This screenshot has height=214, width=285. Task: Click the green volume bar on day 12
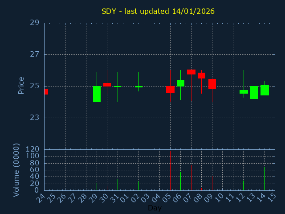click(244, 185)
